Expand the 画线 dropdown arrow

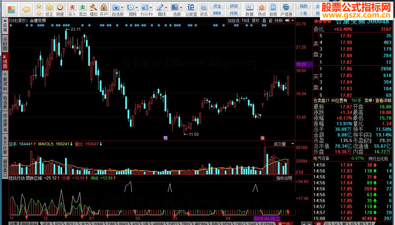coord(166,8)
